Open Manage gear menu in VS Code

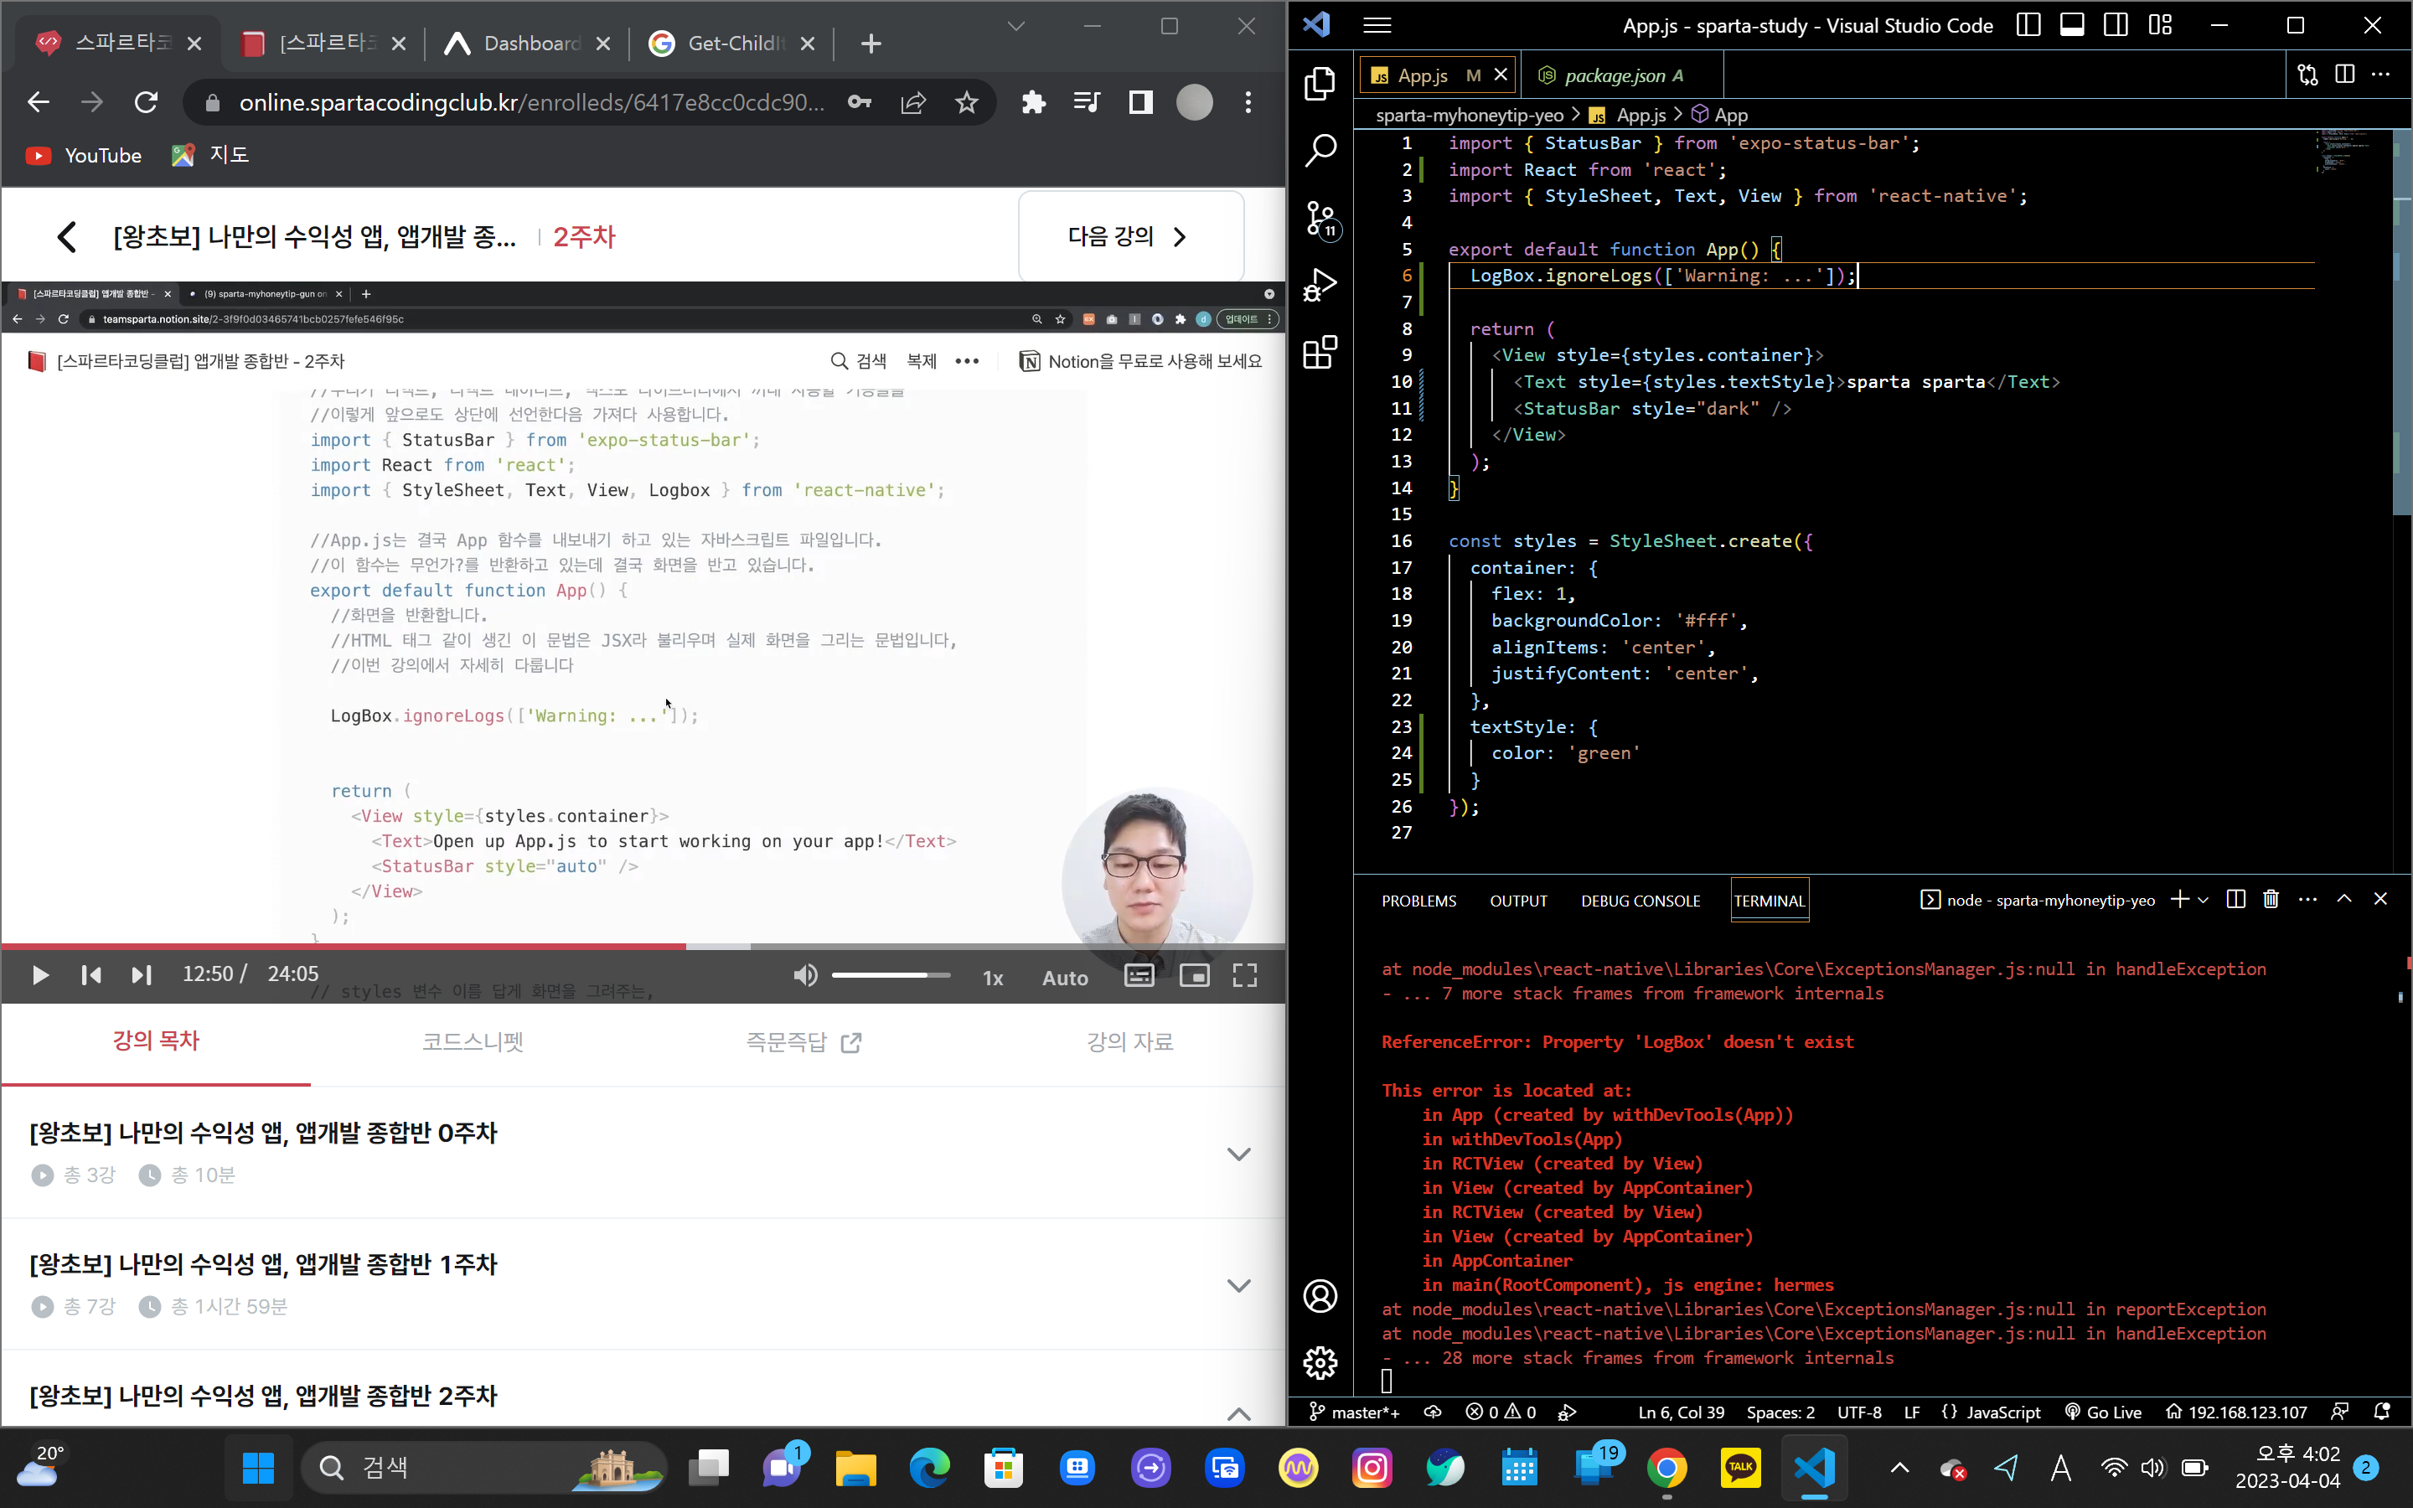click(x=1320, y=1362)
